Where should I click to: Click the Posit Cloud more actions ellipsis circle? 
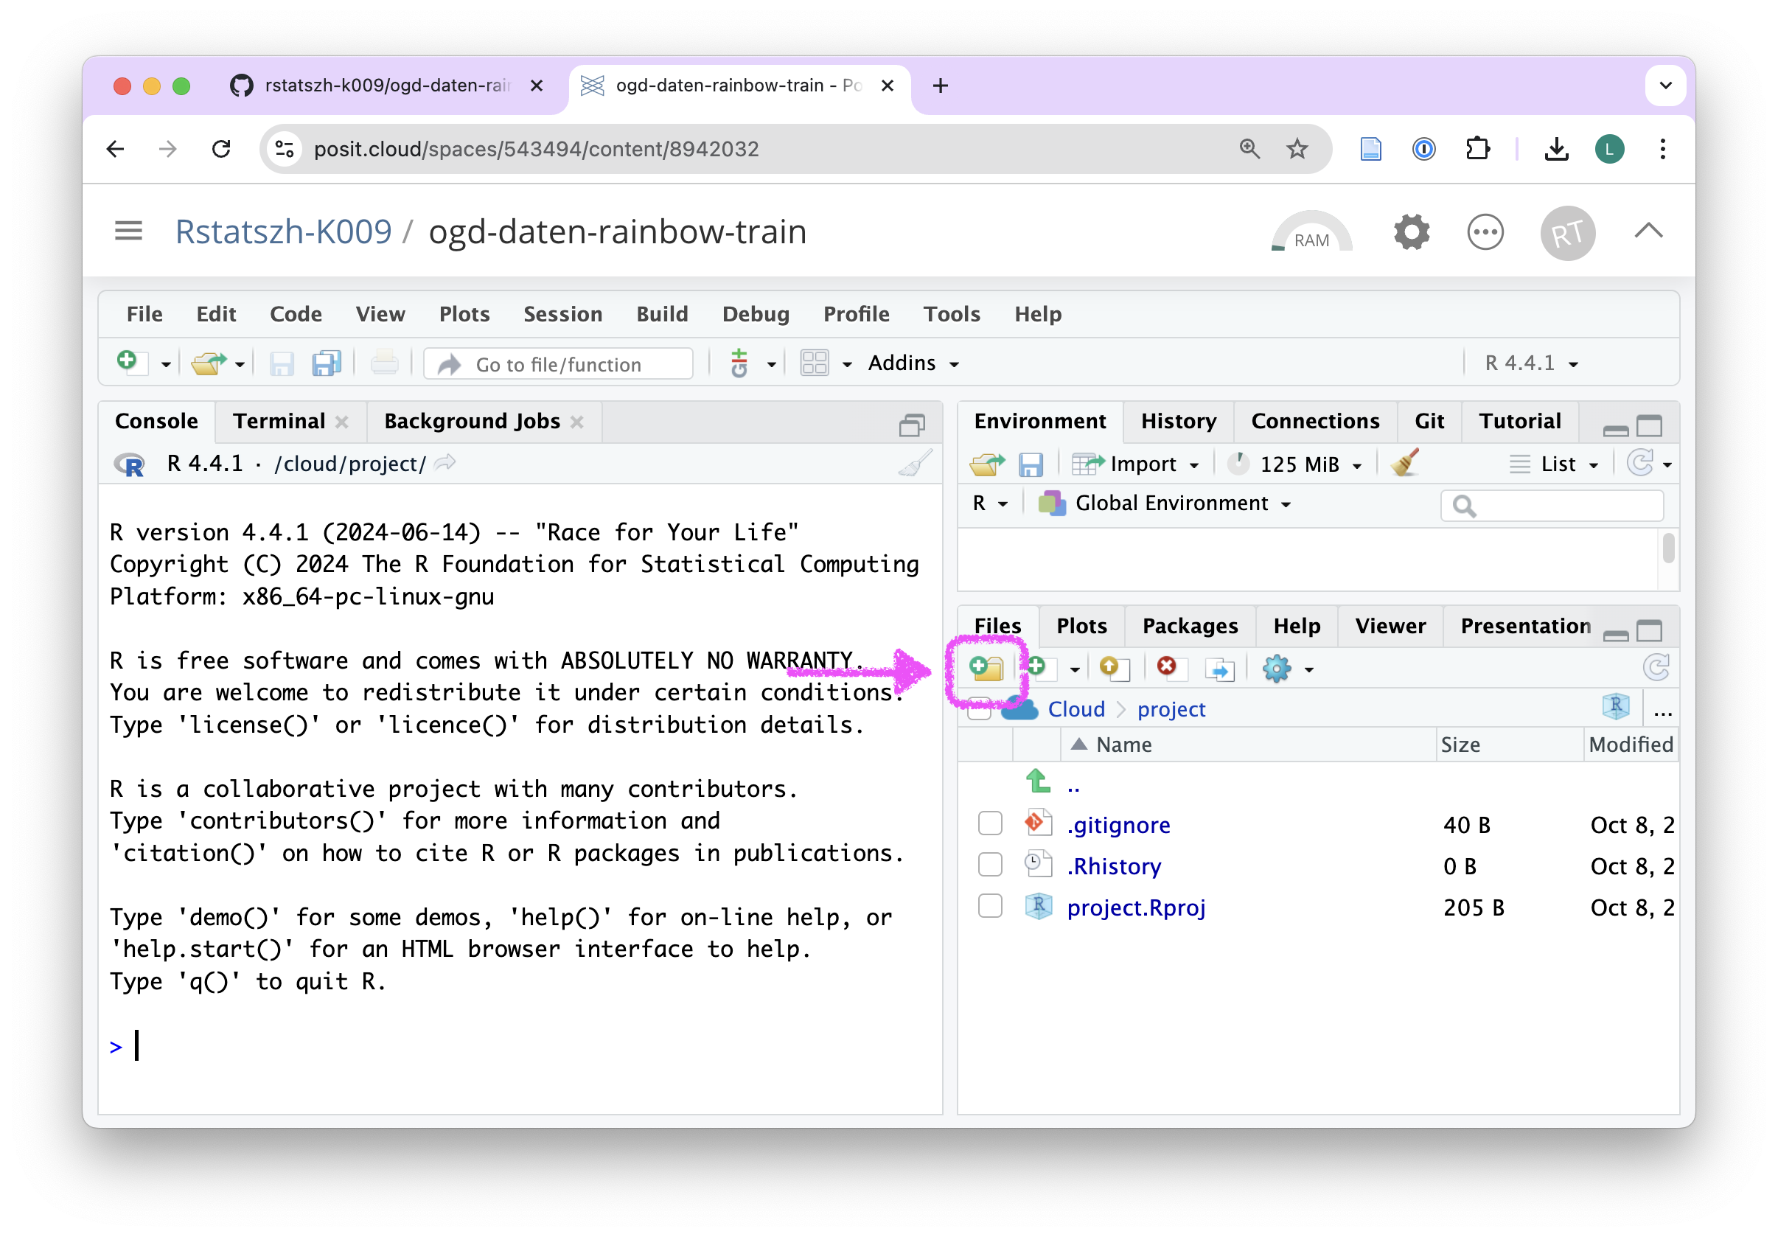1485,232
